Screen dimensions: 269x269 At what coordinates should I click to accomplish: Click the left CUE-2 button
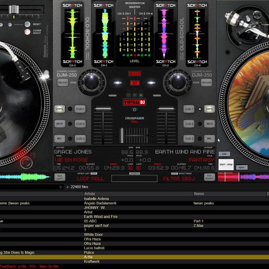point(80,124)
